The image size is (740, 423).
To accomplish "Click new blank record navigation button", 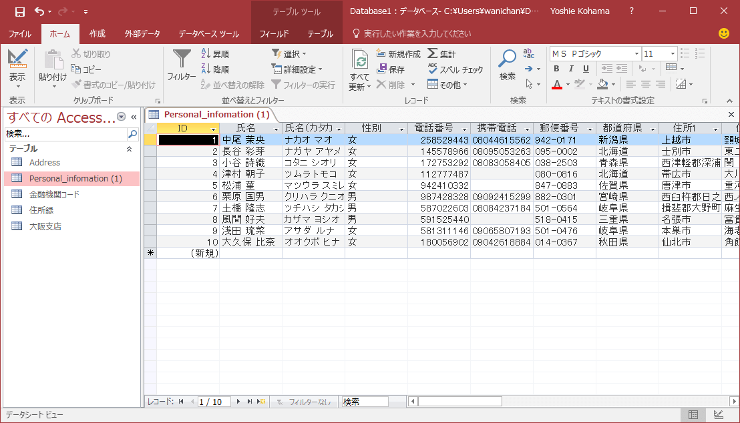I will pos(261,402).
